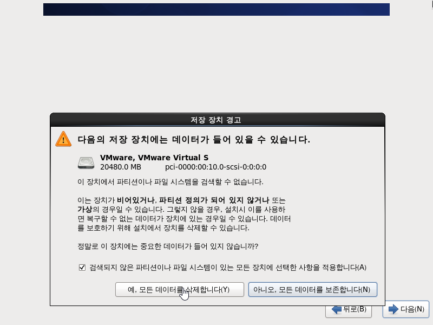Click the left arrow icon on 뒤로 button
The image size is (433, 325).
(x=337, y=310)
